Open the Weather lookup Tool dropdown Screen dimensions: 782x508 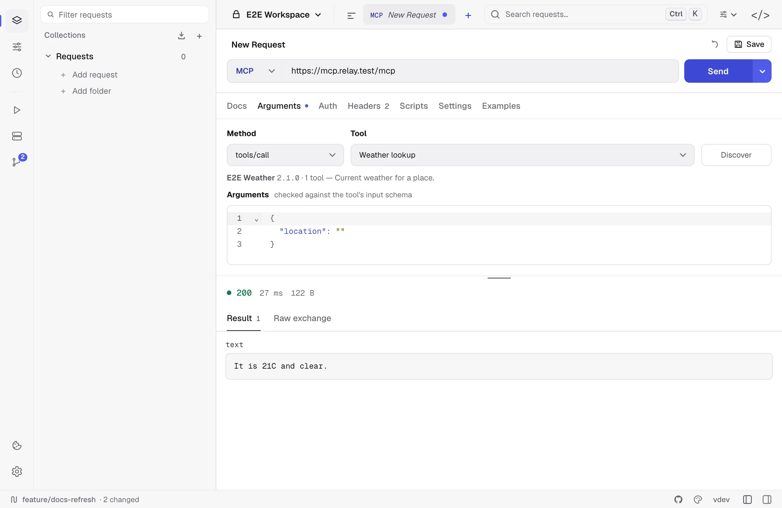(x=522, y=155)
